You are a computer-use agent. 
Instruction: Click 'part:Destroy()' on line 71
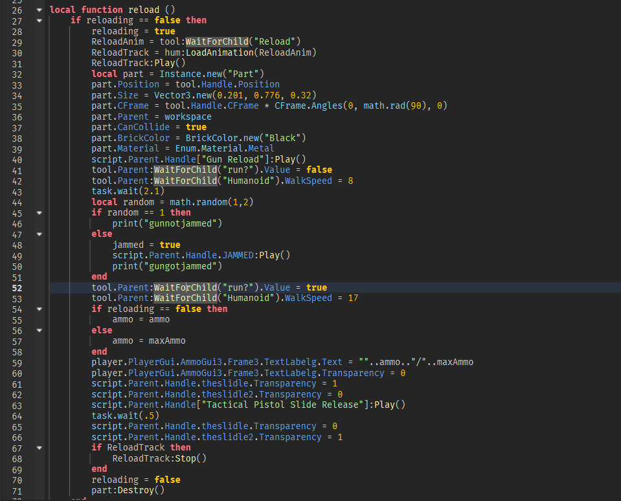coord(128,490)
